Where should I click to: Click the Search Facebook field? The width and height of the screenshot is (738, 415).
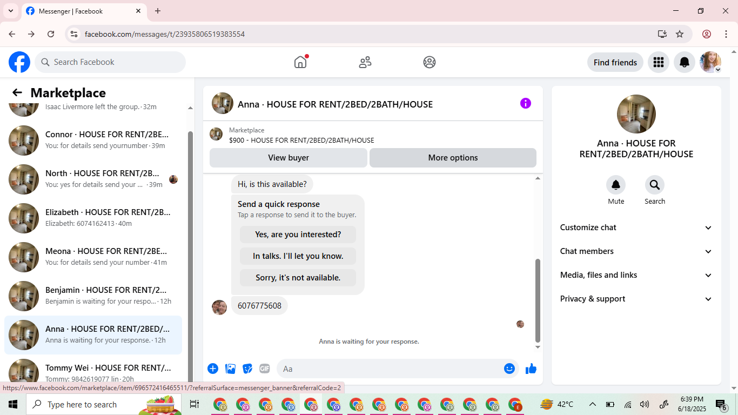pos(110,62)
